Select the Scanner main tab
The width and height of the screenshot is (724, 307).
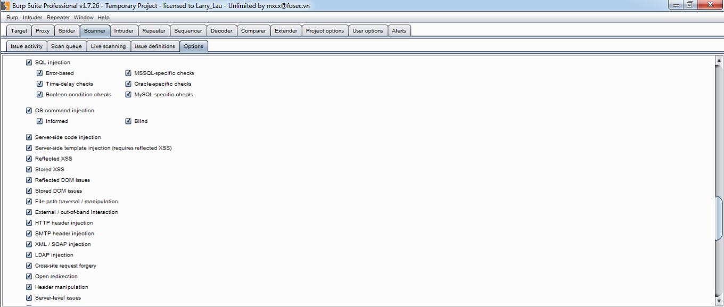pos(95,31)
